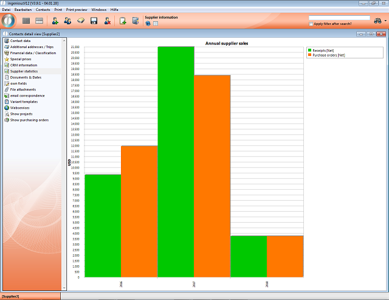The height and width of the screenshot is (300, 389).
Task: Open Additional addresses / Trips
Action: (x=32, y=47)
